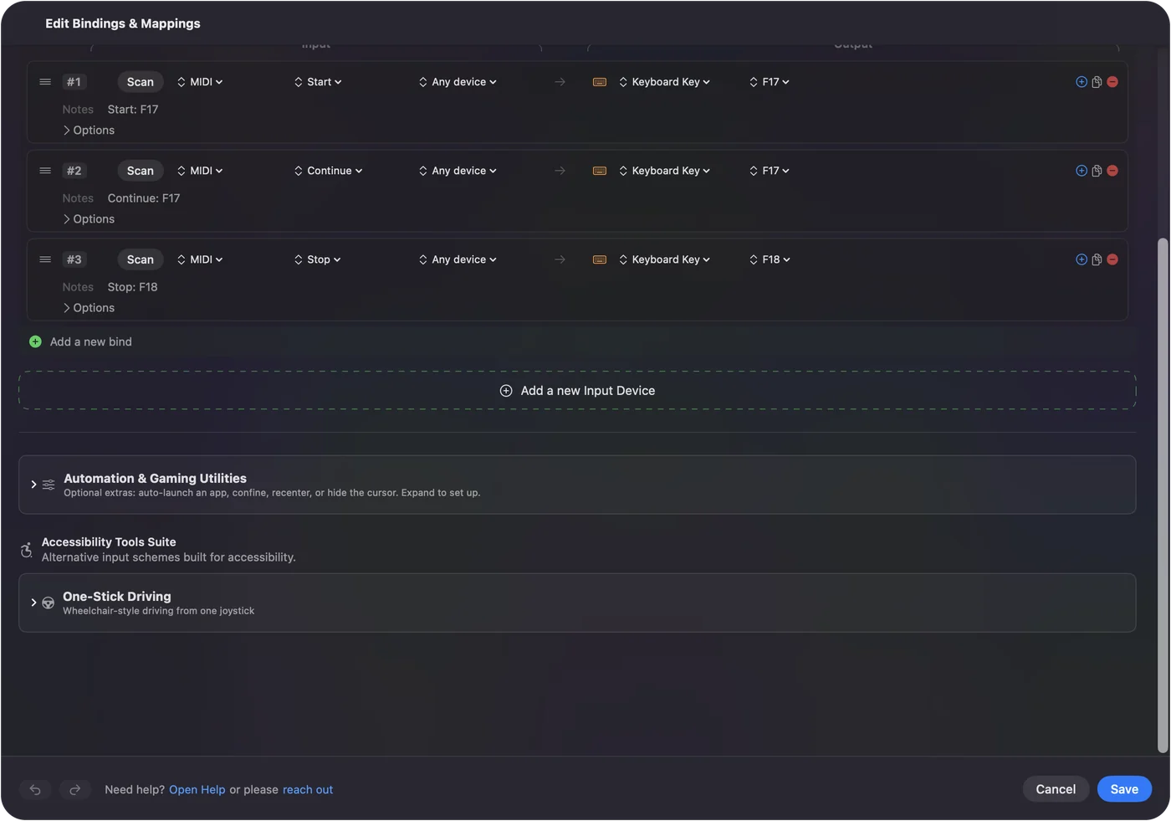Remove binding #1 with the red minus
The image size is (1171, 821).
(1112, 82)
